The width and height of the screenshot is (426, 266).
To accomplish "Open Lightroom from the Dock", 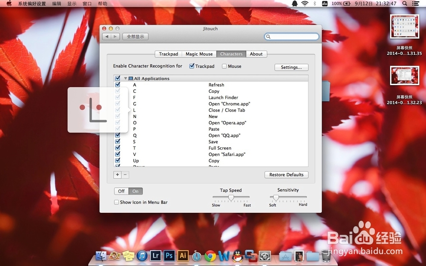I will pyautogui.click(x=155, y=256).
